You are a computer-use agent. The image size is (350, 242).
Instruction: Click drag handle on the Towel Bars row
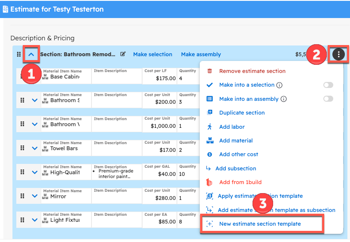pos(22,148)
